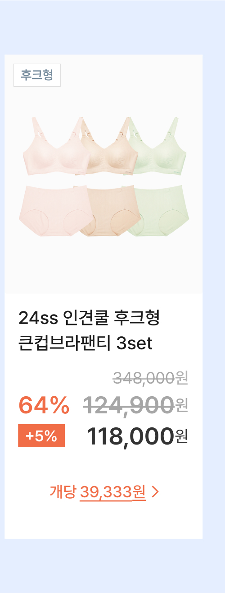Click the crossed-out 124,900원 price

135,404
